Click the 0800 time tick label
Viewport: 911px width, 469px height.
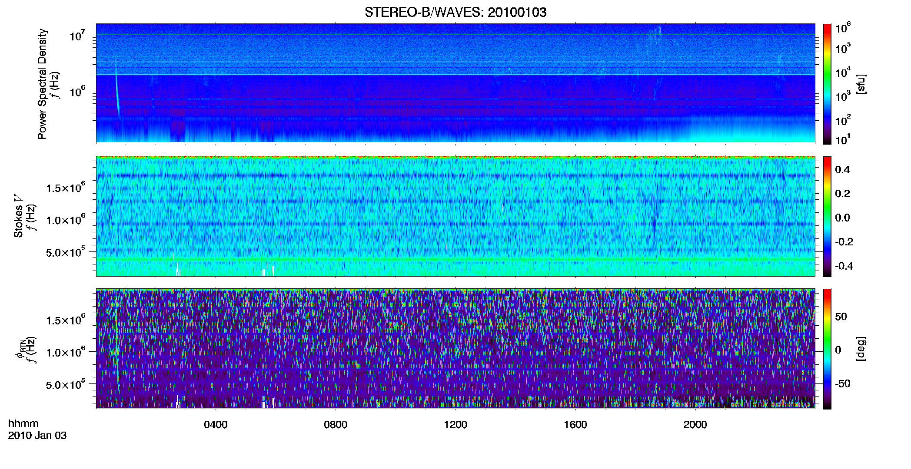336,425
